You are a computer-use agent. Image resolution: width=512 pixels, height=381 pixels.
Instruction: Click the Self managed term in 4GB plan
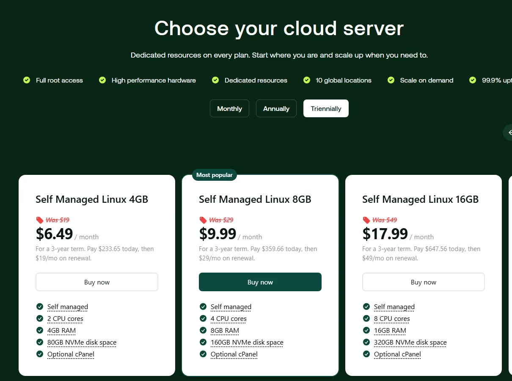click(68, 307)
